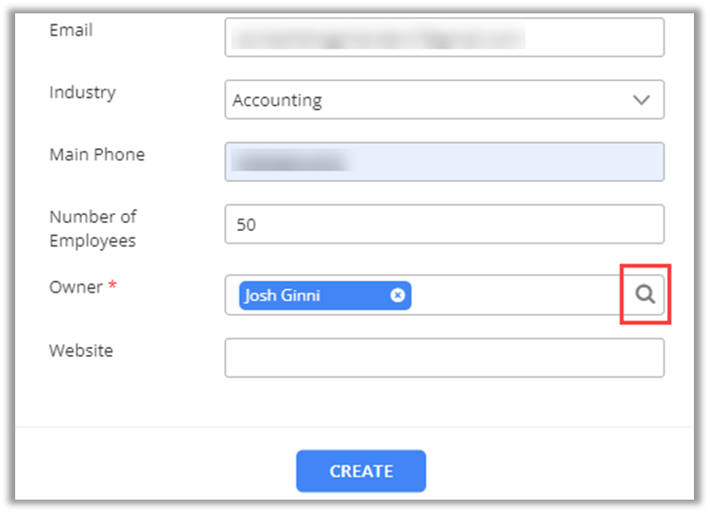Select the Josh Ginni owner tag

click(x=313, y=295)
